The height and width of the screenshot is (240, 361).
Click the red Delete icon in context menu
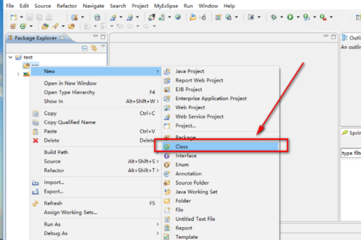point(35,140)
